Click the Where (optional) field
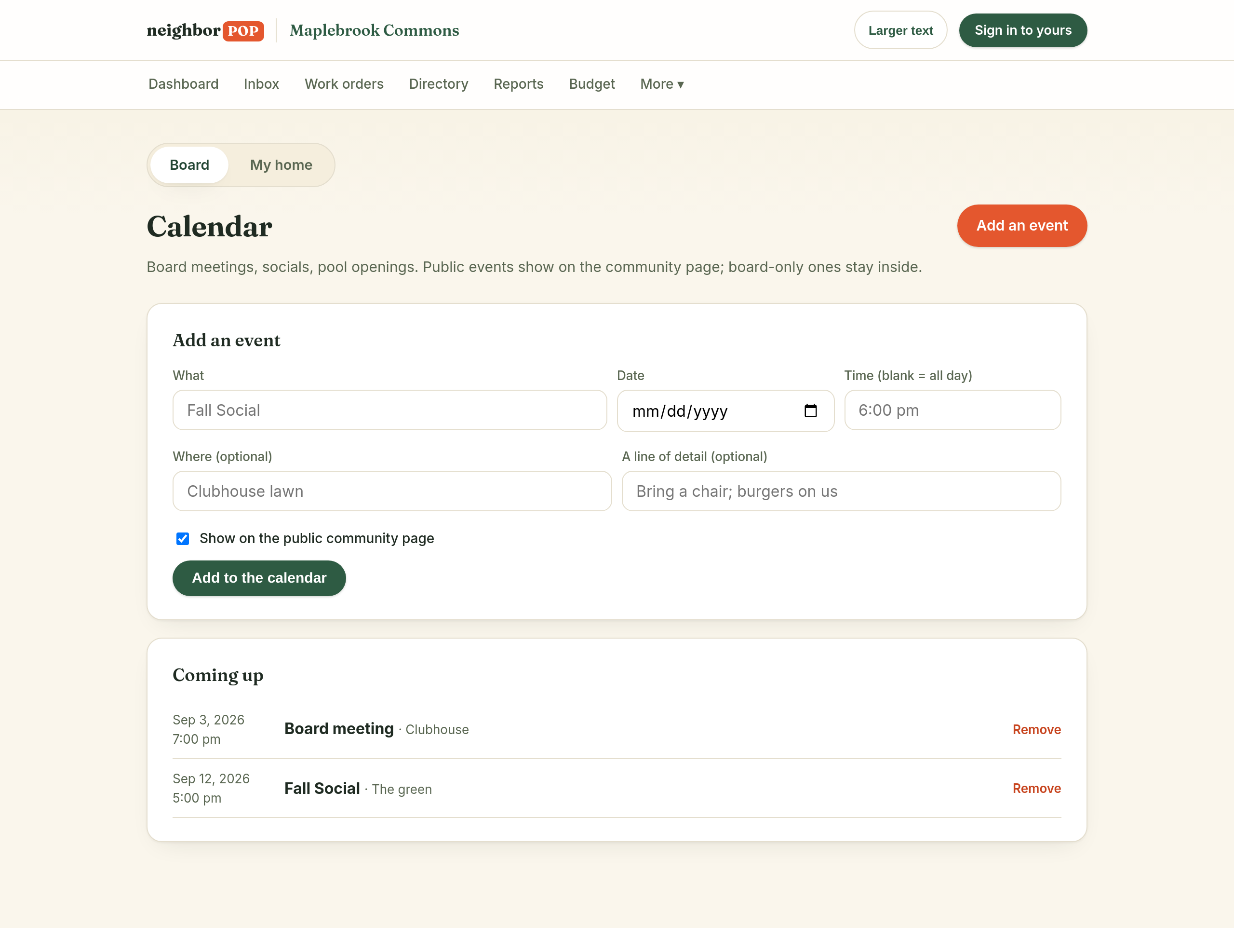 pos(392,491)
